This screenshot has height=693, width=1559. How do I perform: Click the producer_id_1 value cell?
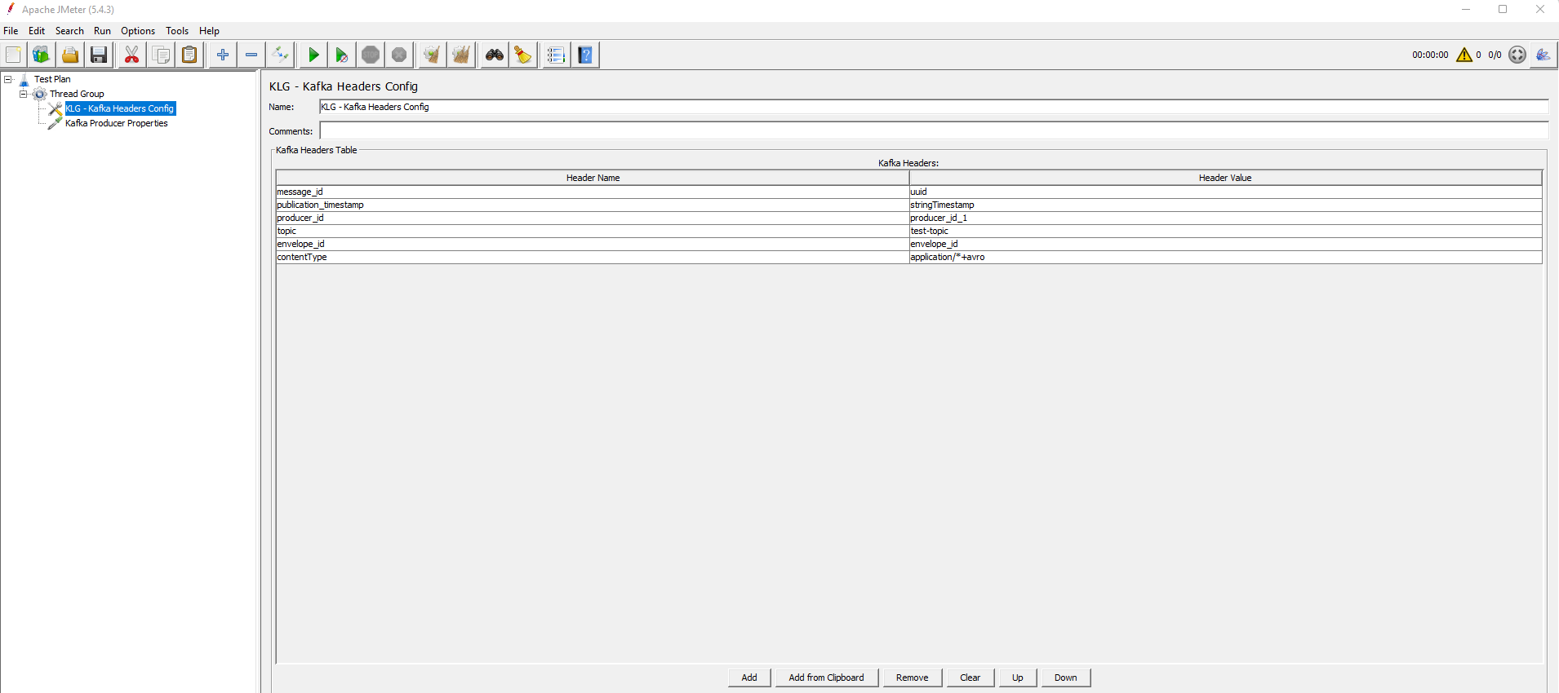pyautogui.click(x=1226, y=218)
